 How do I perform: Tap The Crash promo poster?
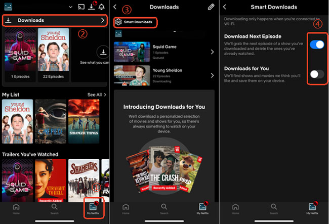[163, 168]
